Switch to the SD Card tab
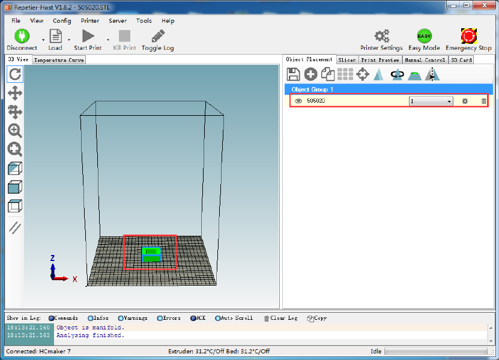 pyautogui.click(x=461, y=60)
